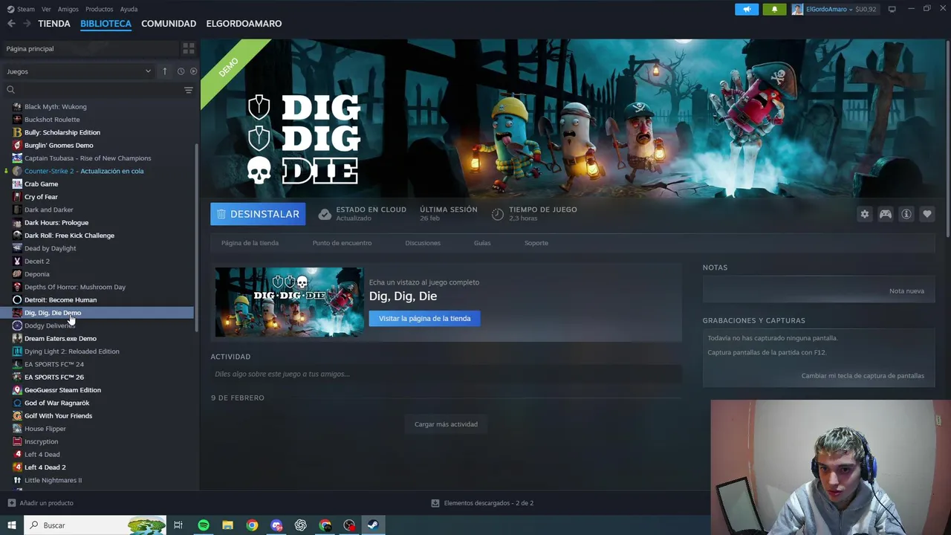Open the Windows Start menu
Image resolution: width=951 pixels, height=535 pixels.
11,525
